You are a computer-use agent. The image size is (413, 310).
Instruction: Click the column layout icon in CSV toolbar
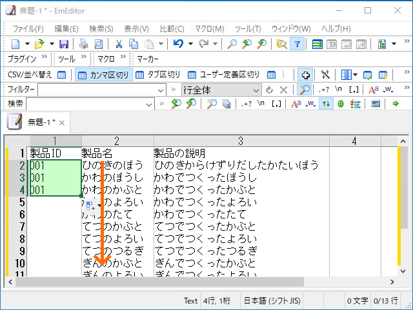pyautogui.click(x=346, y=75)
